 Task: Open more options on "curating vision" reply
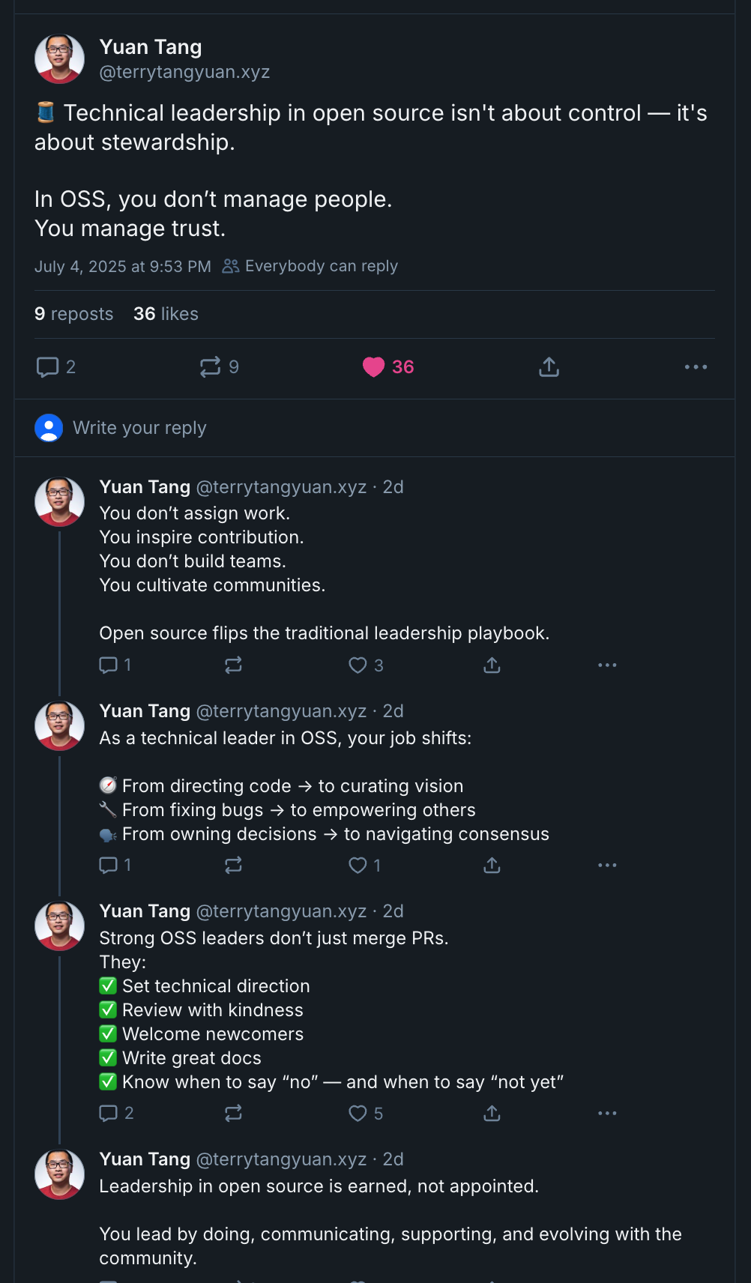pyautogui.click(x=607, y=865)
